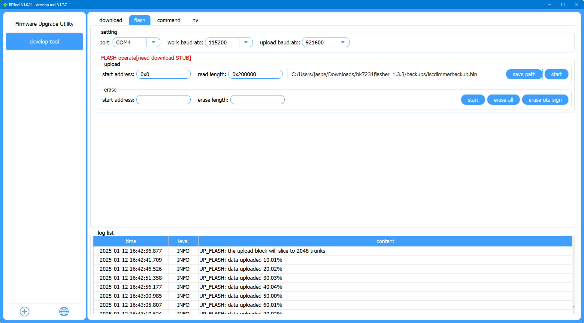The image size is (584, 323).
Task: Click the RDTool app icon in title bar
Action: coord(5,5)
